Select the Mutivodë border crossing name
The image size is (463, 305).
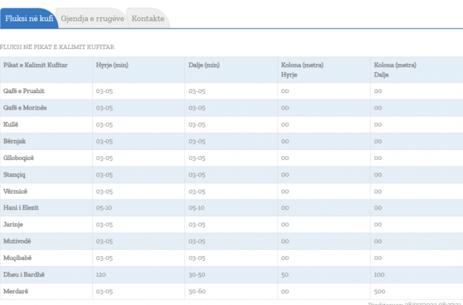(17, 241)
